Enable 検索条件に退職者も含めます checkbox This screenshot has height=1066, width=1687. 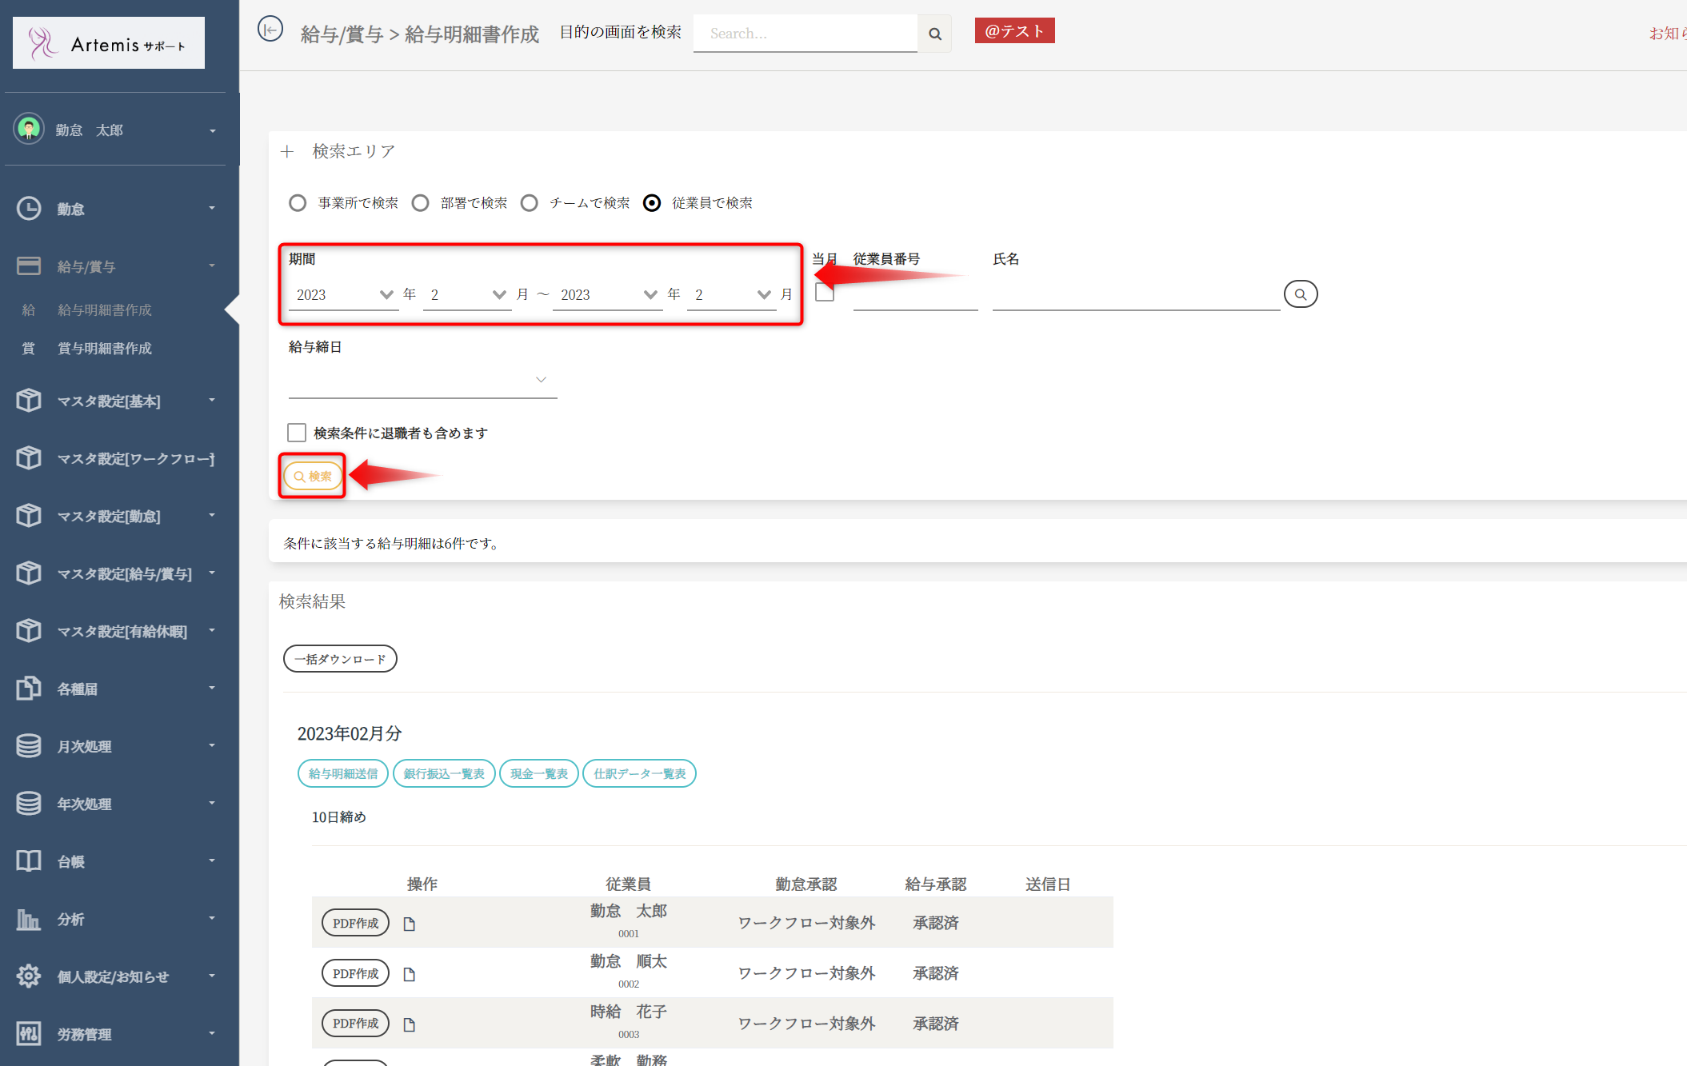pos(297,433)
